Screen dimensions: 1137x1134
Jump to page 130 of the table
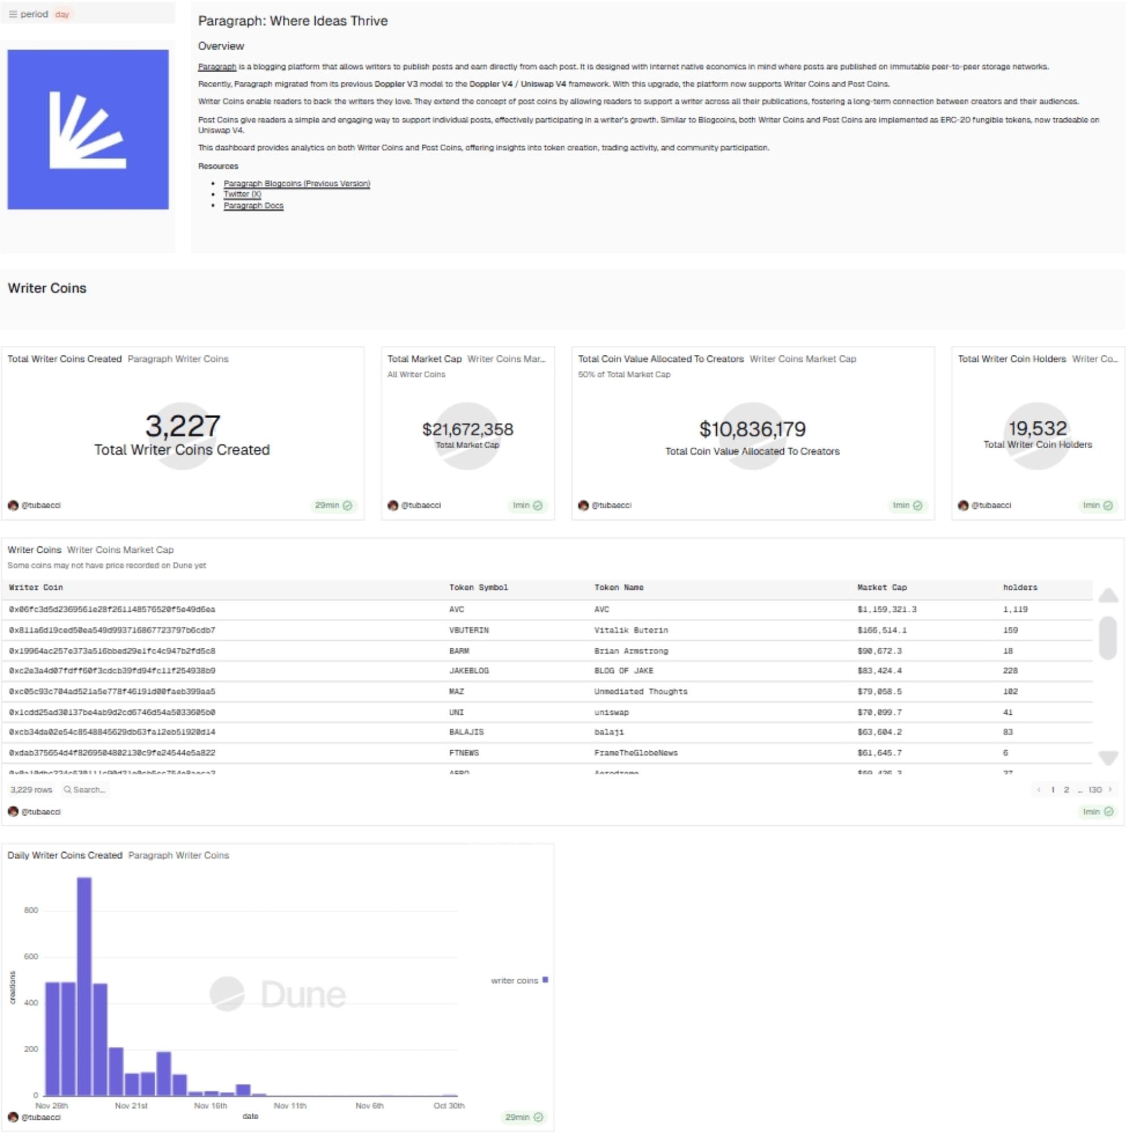[x=1094, y=789]
